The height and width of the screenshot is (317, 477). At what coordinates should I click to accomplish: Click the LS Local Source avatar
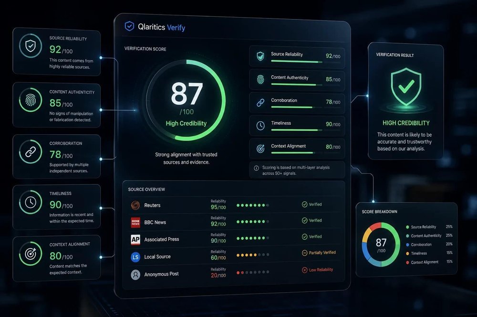point(135,257)
